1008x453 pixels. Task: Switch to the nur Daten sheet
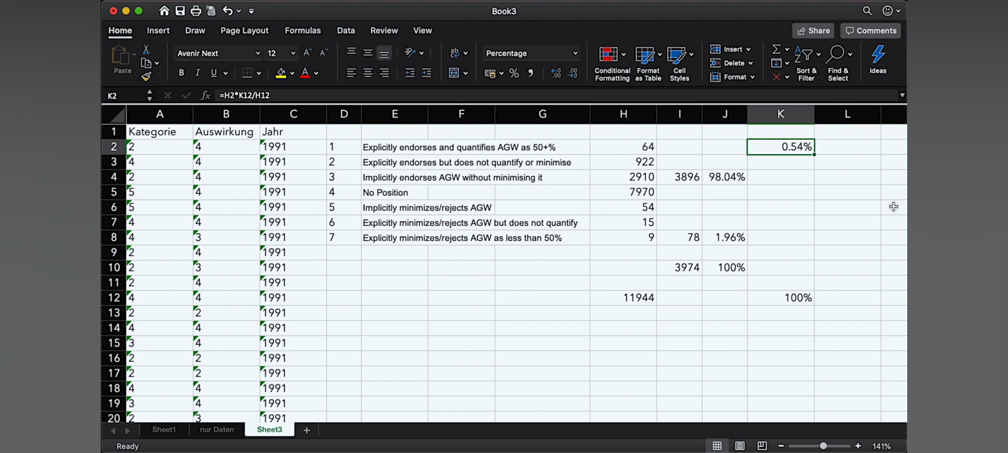point(217,430)
